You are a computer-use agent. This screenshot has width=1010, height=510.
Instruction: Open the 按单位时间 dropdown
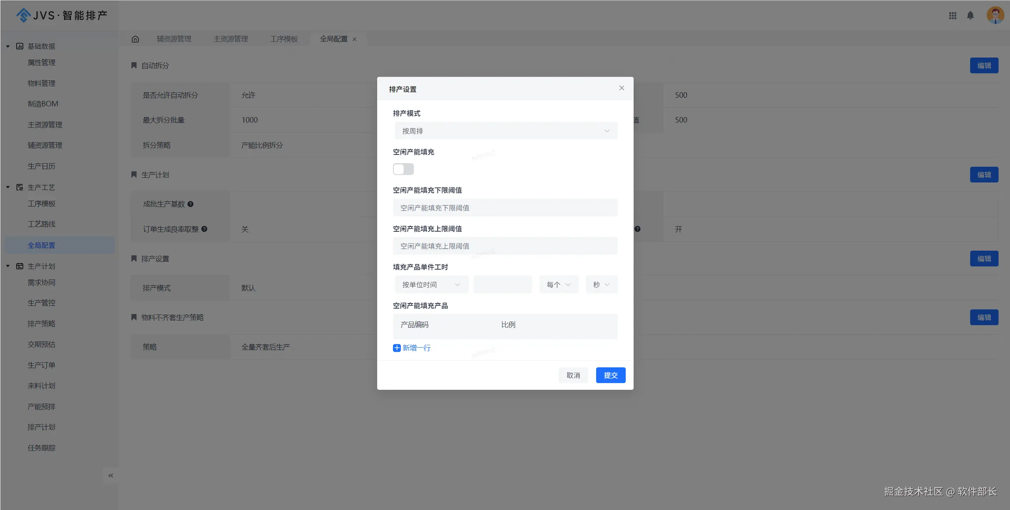431,285
